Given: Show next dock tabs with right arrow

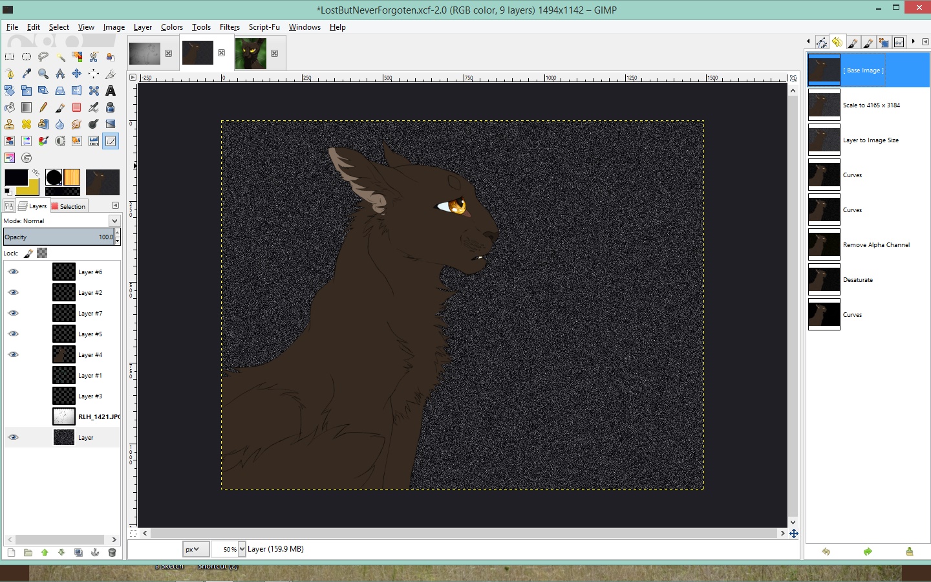Looking at the screenshot, I should [913, 41].
